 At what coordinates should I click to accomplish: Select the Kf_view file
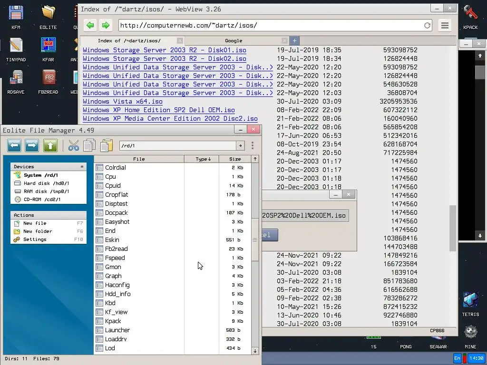(x=172, y=312)
